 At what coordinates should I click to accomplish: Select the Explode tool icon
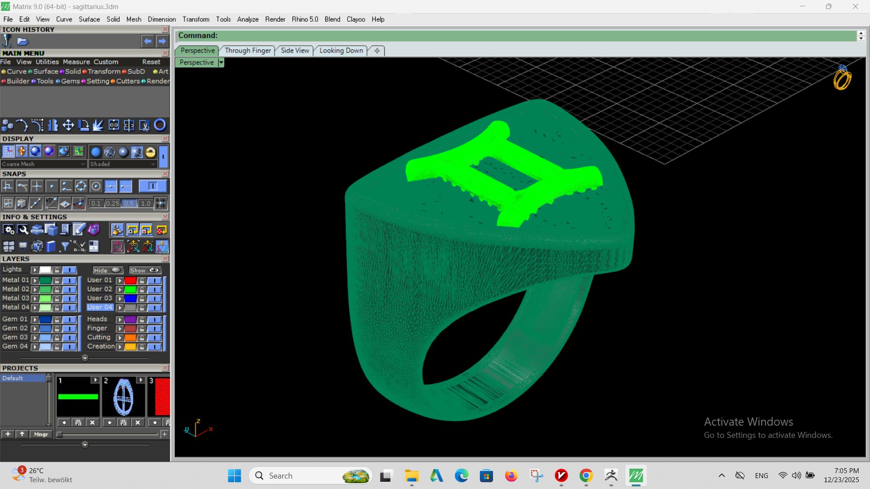coord(98,125)
